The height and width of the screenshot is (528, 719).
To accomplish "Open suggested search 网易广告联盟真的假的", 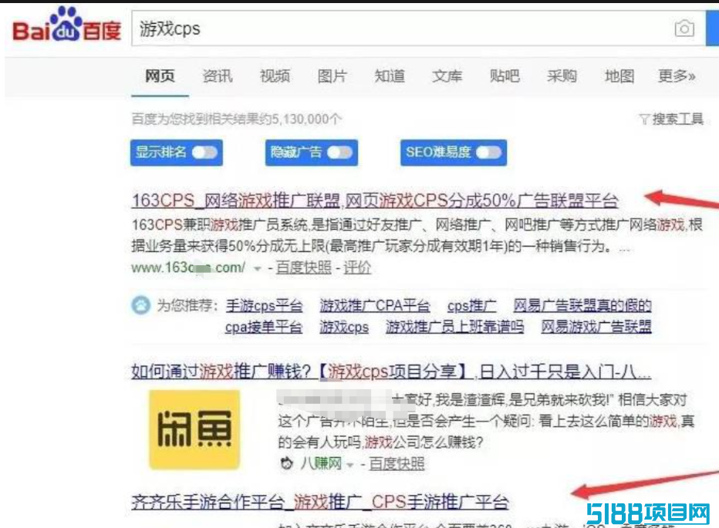I will pos(582,305).
